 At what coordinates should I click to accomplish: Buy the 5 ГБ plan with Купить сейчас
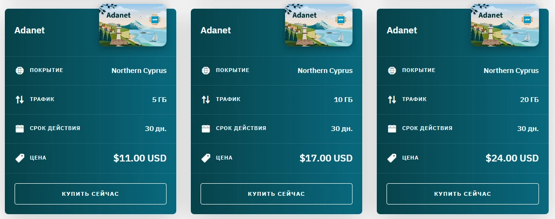point(90,193)
